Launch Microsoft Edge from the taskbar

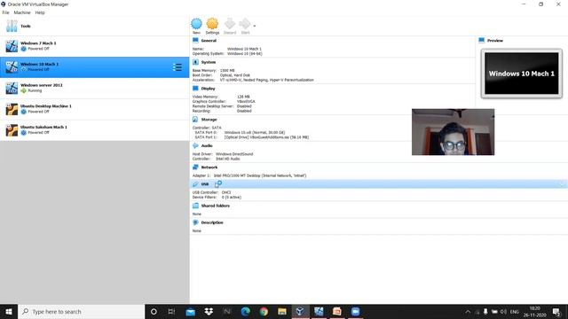point(245,311)
